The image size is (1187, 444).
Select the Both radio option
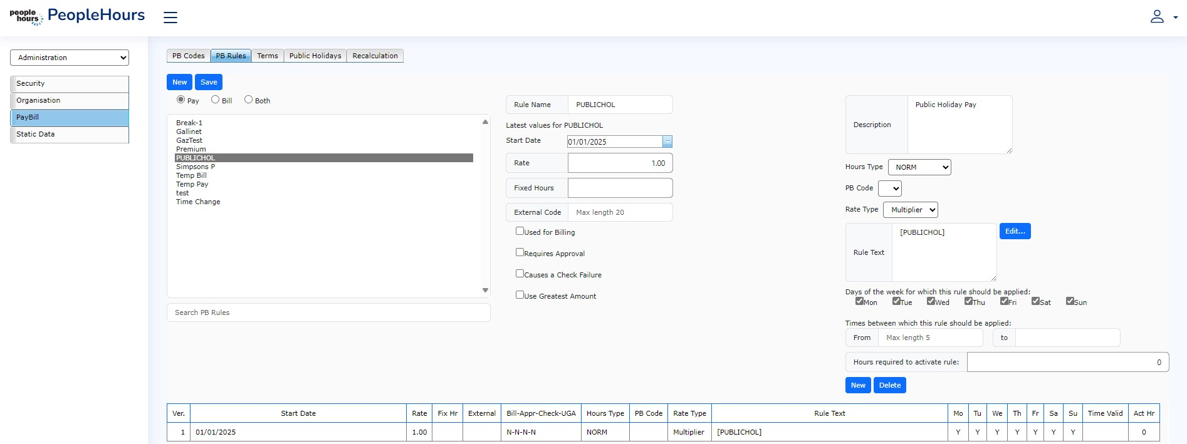(x=249, y=100)
